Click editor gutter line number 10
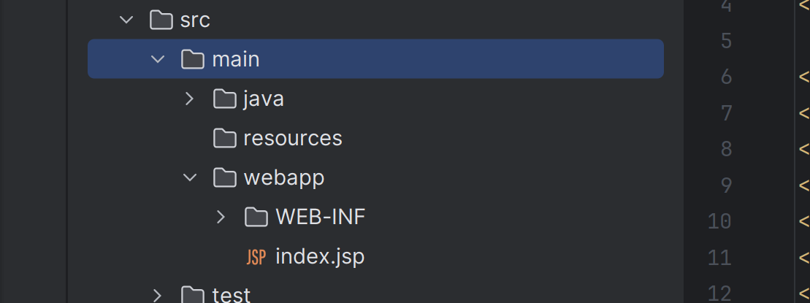 [x=720, y=221]
